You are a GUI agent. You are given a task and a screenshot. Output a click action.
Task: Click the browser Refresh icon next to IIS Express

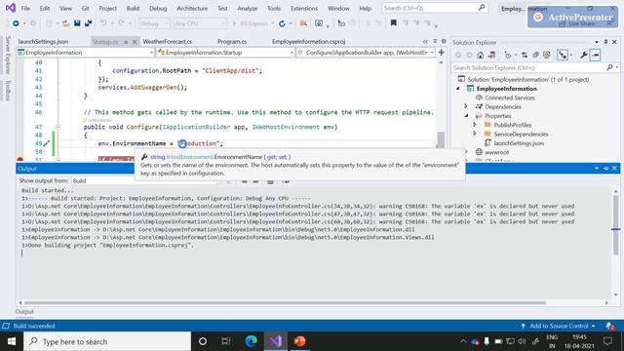coord(282,23)
